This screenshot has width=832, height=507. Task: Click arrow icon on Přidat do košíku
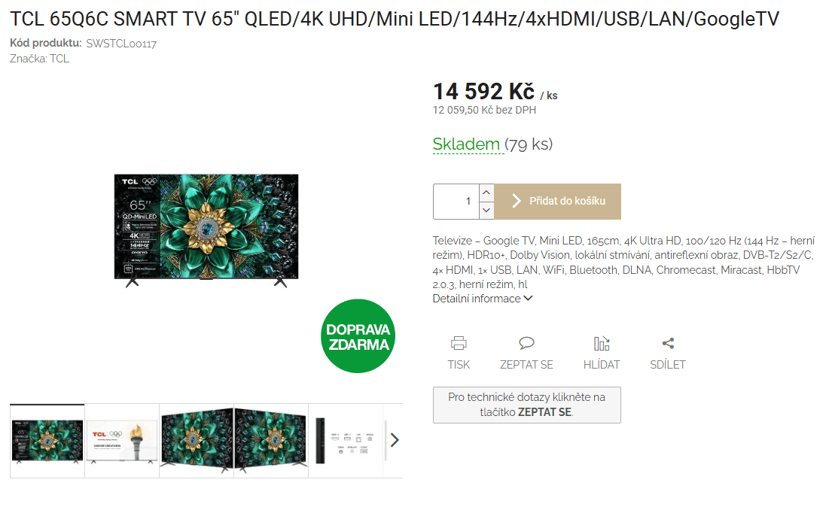516,201
